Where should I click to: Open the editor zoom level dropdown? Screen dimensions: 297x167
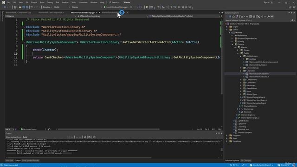pos(9,129)
